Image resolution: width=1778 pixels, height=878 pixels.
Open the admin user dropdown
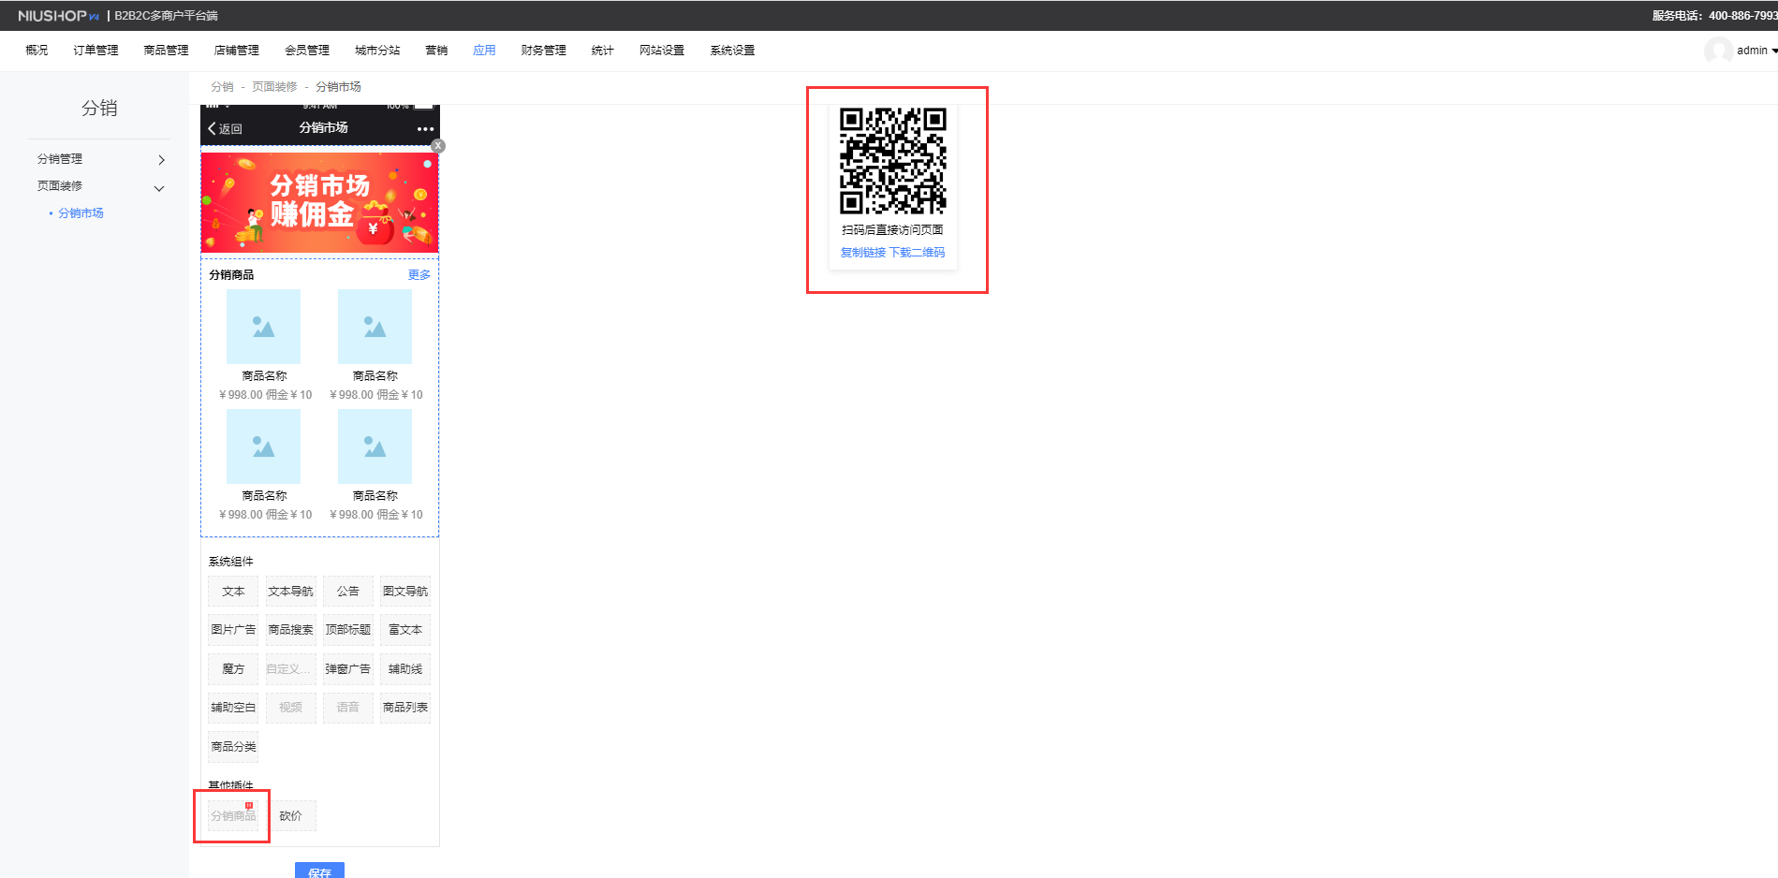pos(1756,51)
